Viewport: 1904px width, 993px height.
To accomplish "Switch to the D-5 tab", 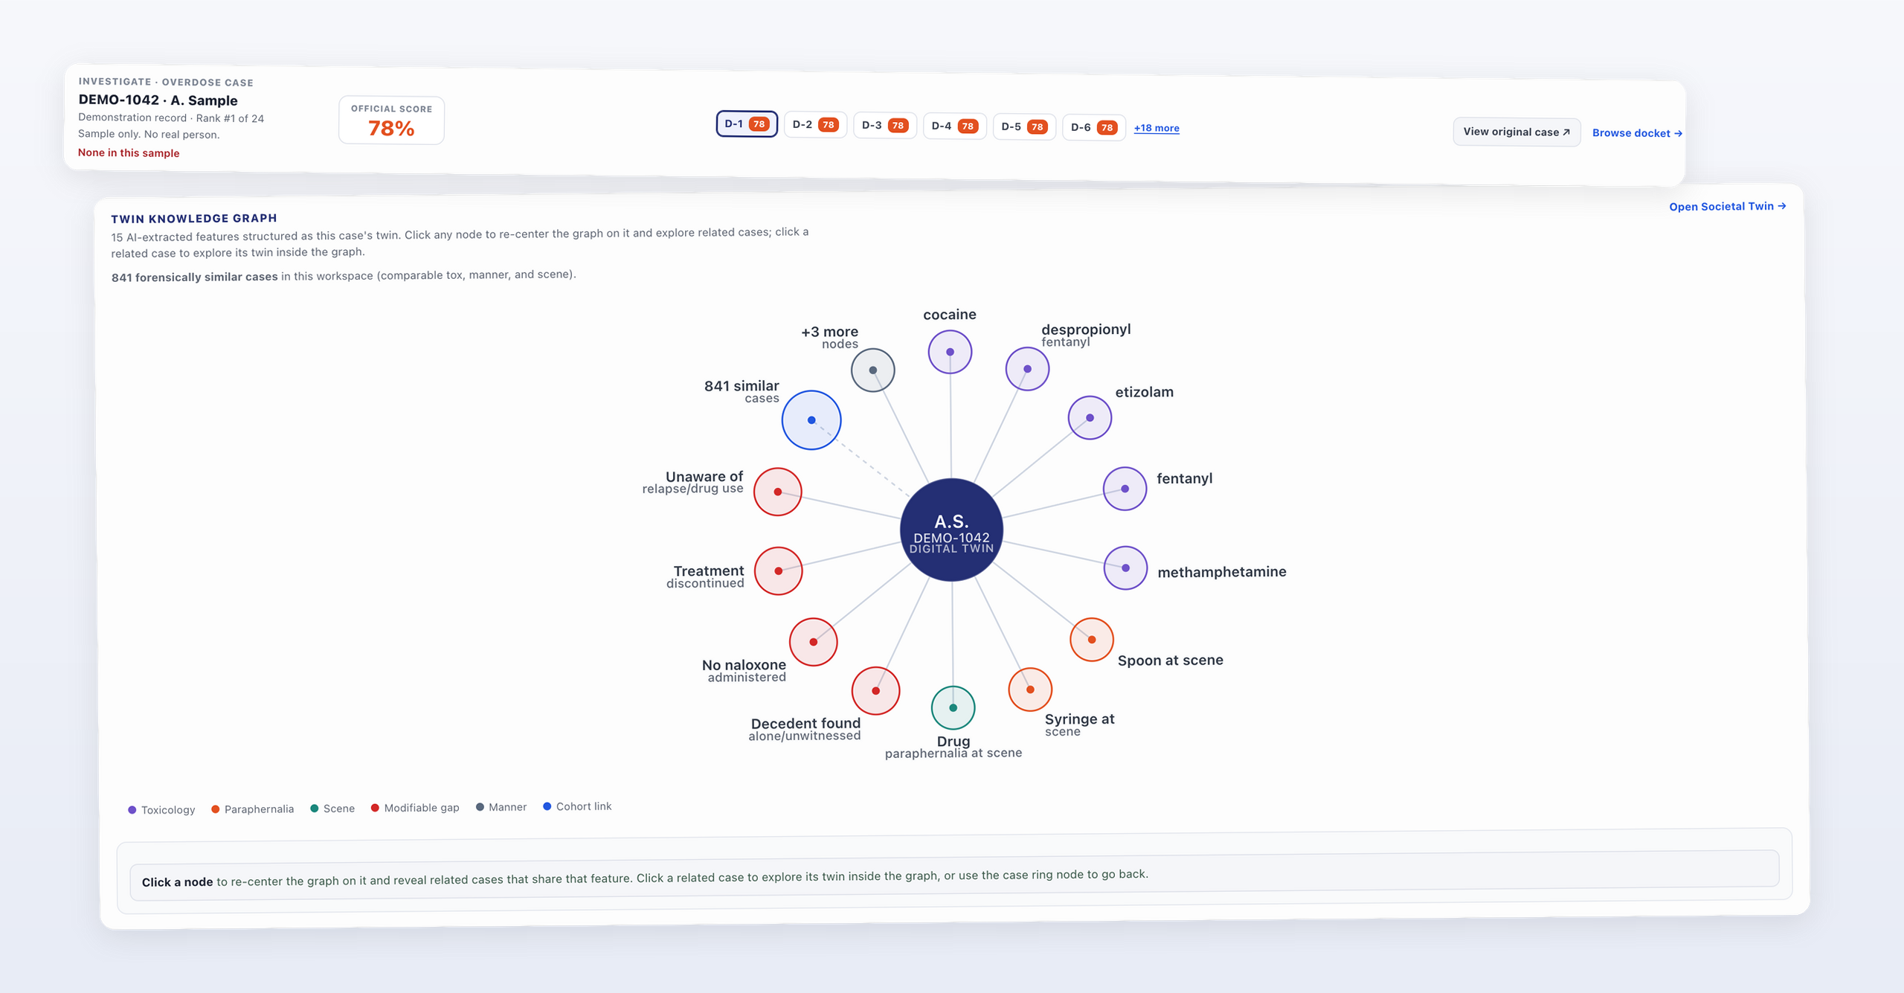I will tap(1024, 127).
